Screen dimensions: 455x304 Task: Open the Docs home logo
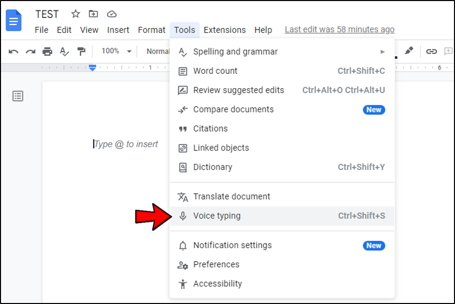(13, 20)
